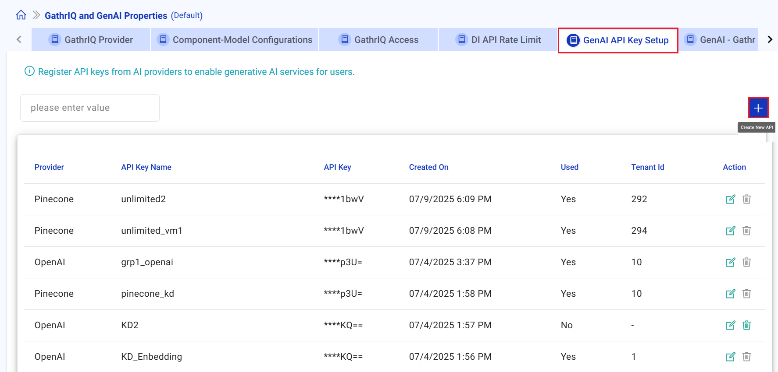This screenshot has width=778, height=372.
Task: Click the search input field
Action: 90,108
